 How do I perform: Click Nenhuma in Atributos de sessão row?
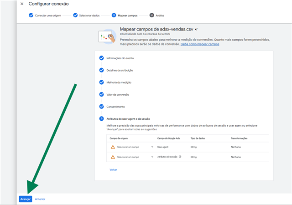(x=236, y=157)
